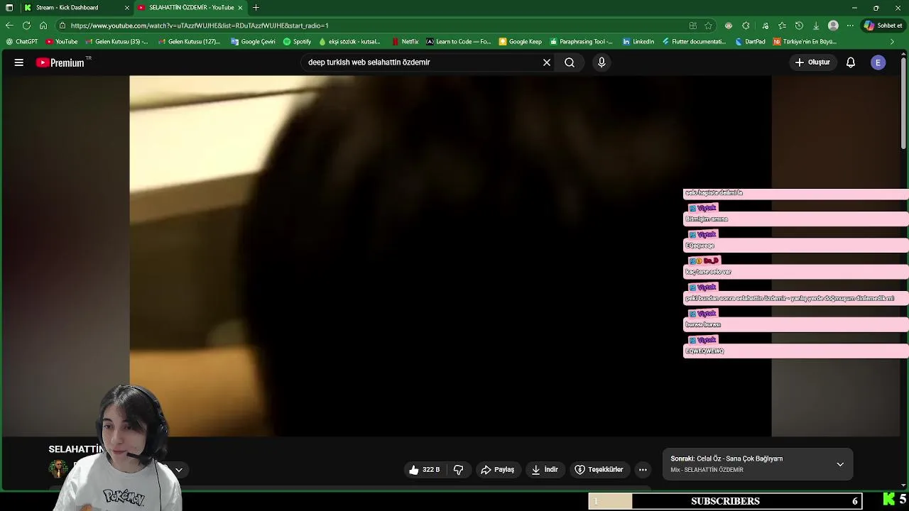The height and width of the screenshot is (511, 909).
Task: Open the account avatar labeled E
Action: tap(878, 62)
